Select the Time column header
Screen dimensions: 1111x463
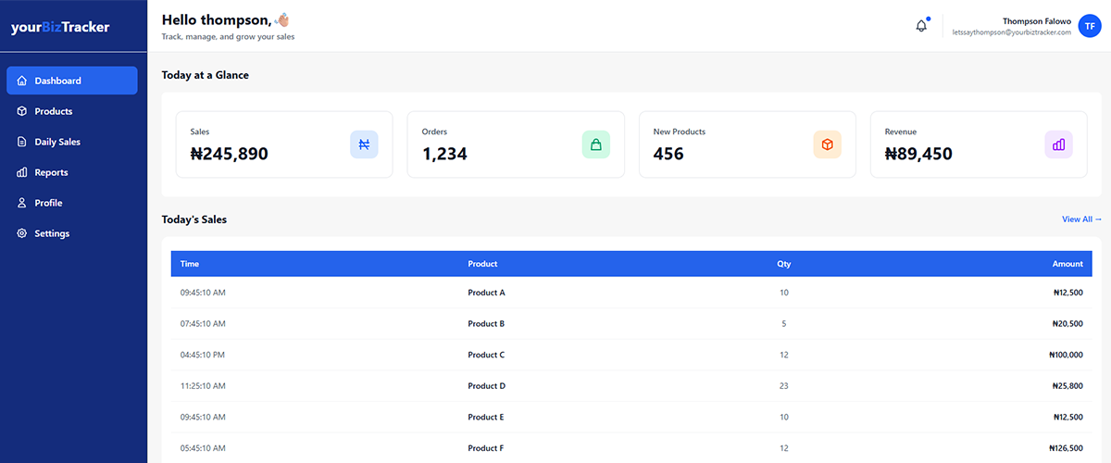(190, 264)
